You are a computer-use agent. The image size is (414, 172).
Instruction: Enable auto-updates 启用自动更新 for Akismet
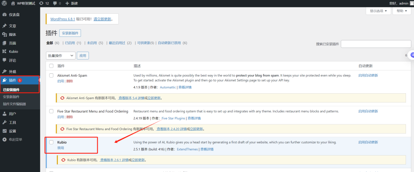coord(368,75)
